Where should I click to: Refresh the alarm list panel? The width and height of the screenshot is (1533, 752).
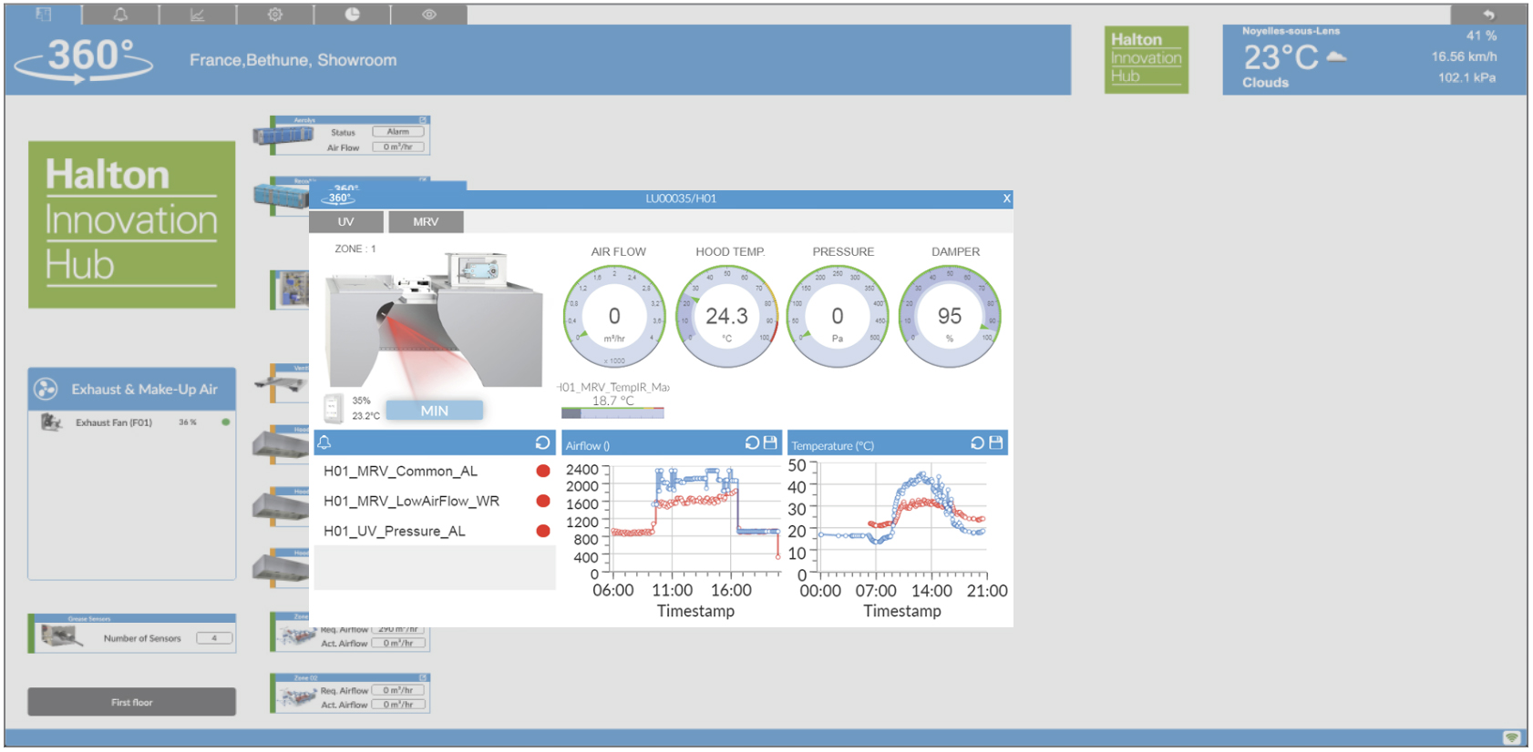tap(542, 442)
